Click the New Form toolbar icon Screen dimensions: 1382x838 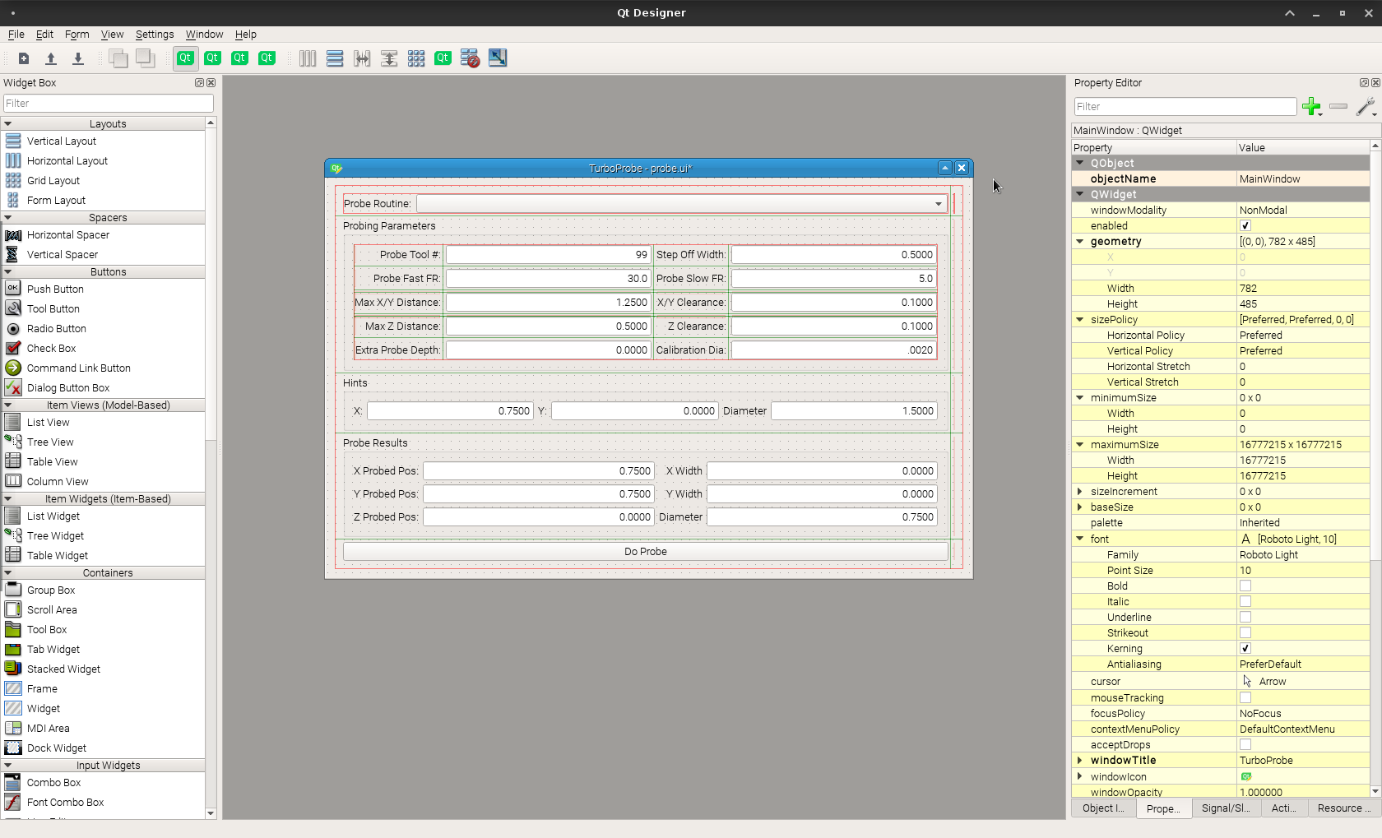click(24, 58)
